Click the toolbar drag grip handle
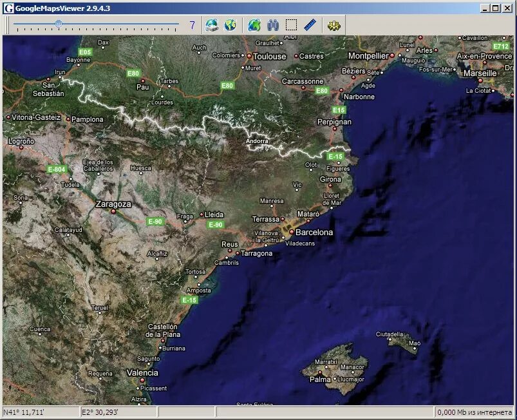The image size is (517, 420). point(6,25)
